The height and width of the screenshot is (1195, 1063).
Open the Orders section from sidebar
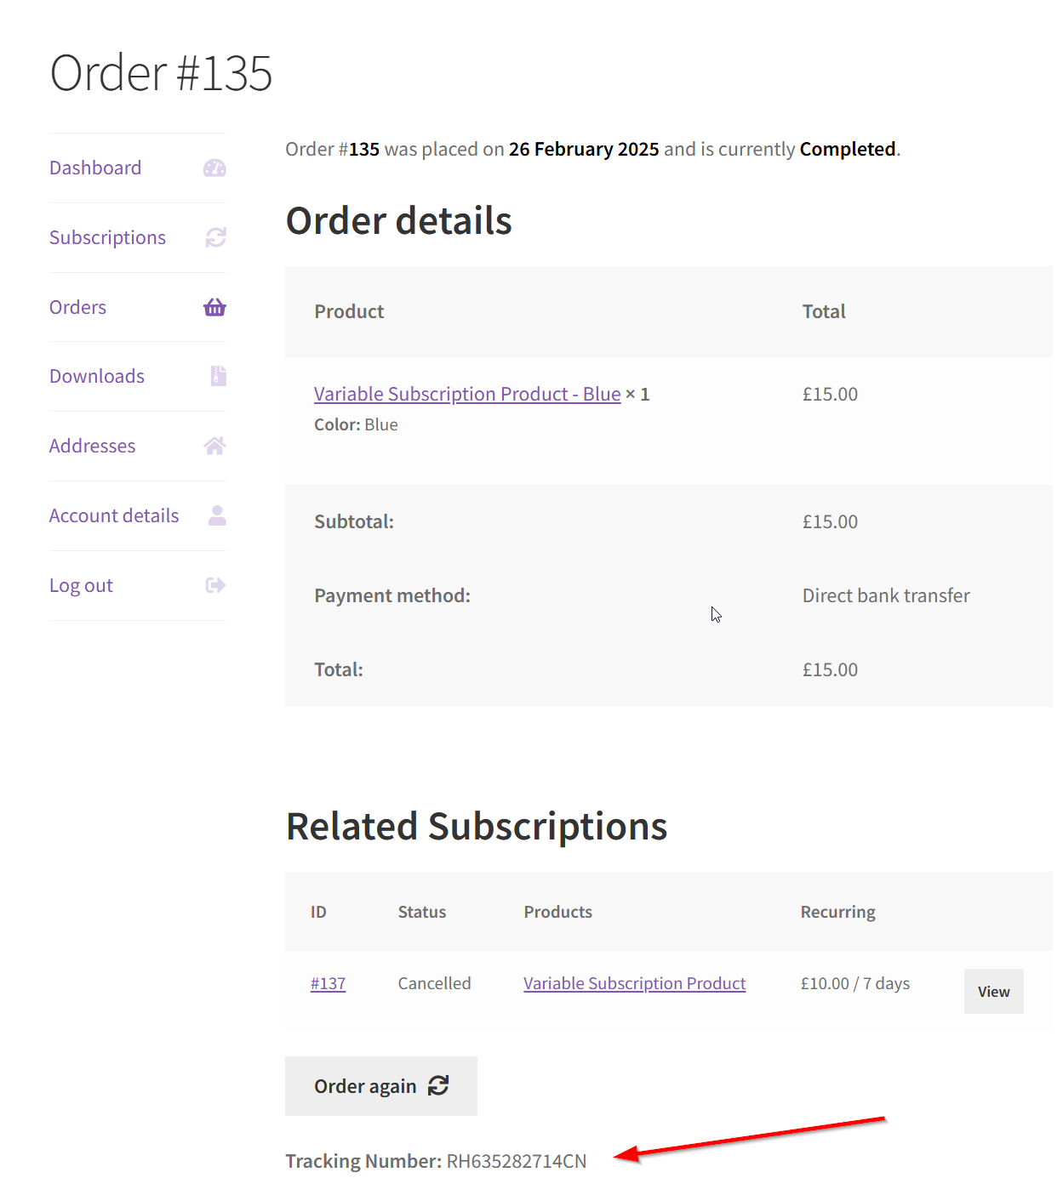pos(77,307)
